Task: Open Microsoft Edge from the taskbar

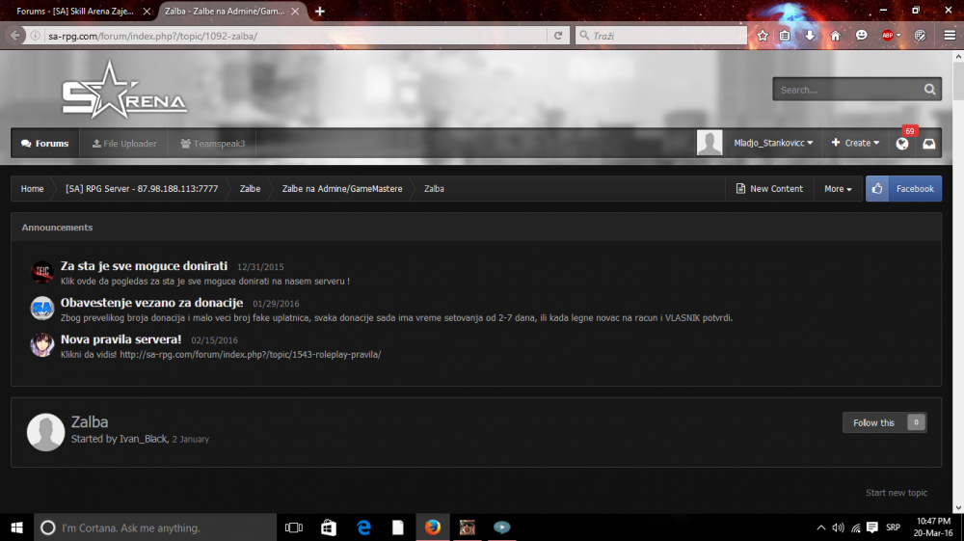Action: [363, 527]
